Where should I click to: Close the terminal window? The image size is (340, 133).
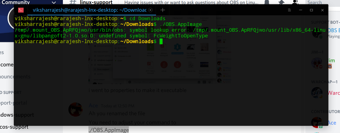coord(322,10)
